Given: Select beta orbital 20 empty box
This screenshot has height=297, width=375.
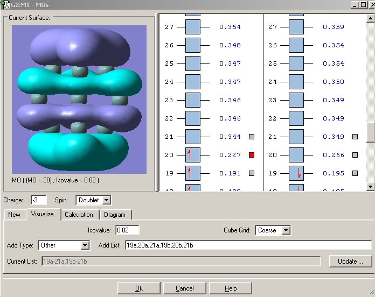Looking at the screenshot, I should [296, 155].
